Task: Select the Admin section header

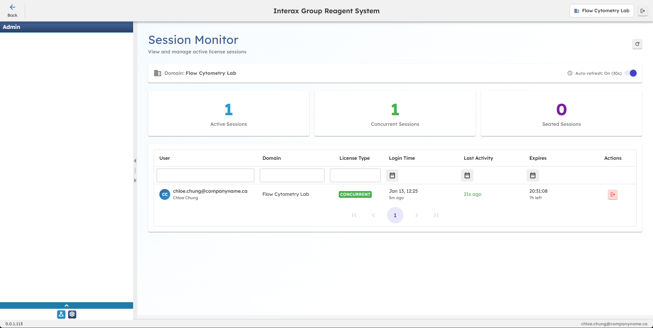Action: [x=12, y=27]
